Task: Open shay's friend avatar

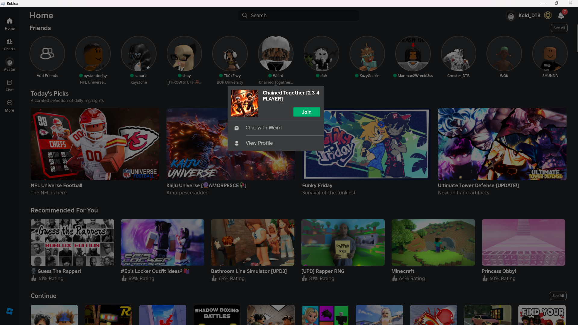Action: 184,54
